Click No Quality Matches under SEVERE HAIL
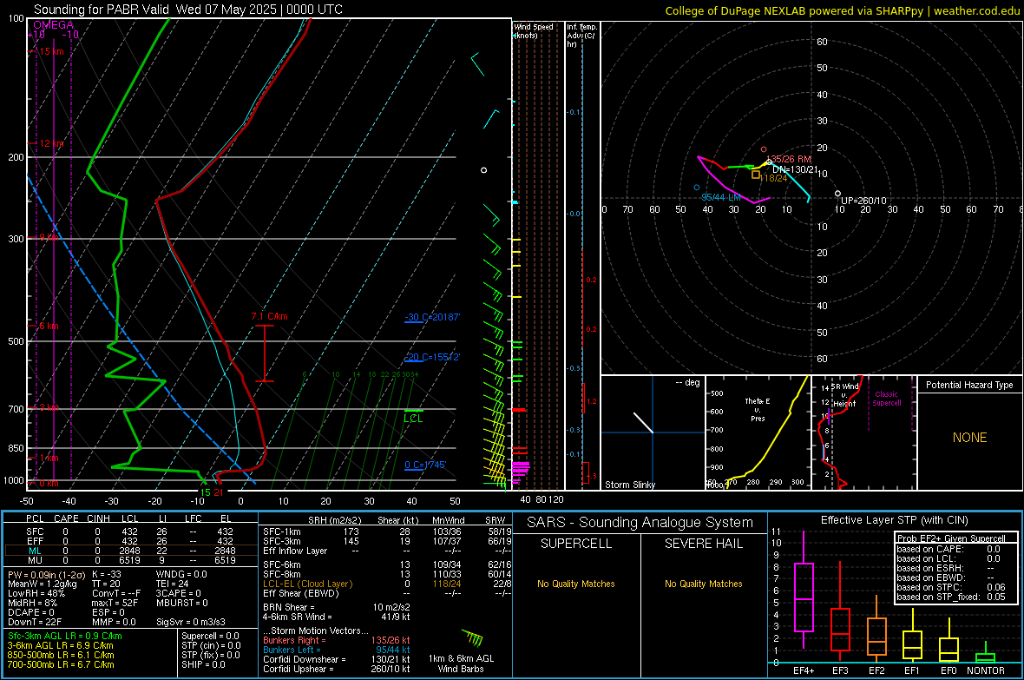The image size is (1024, 680). pyautogui.click(x=703, y=584)
